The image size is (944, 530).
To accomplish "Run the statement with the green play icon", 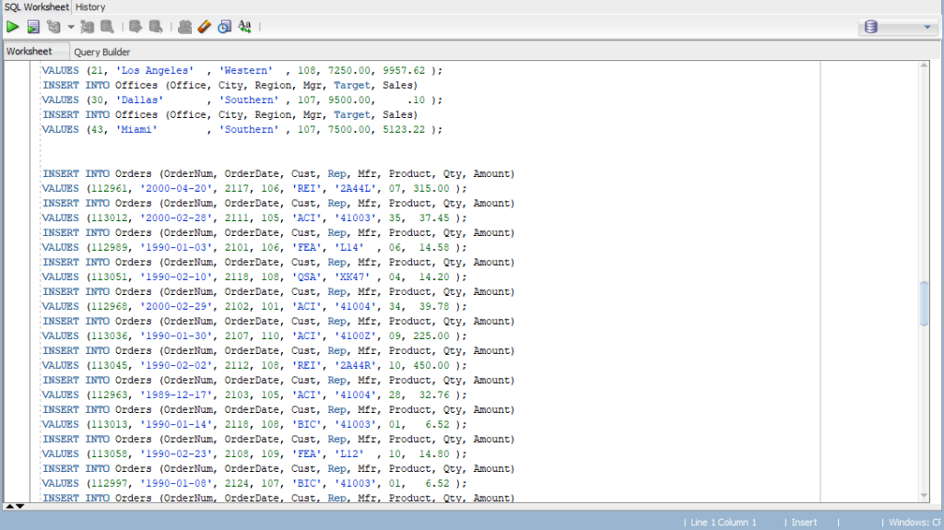I will (13, 27).
